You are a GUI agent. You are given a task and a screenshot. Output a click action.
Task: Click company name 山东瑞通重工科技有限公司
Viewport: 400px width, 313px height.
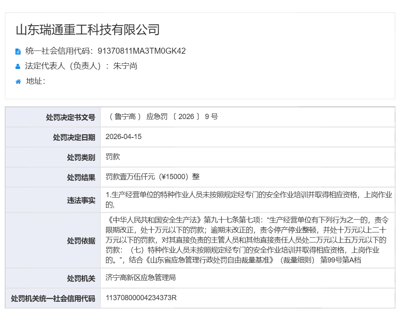coord(88,30)
